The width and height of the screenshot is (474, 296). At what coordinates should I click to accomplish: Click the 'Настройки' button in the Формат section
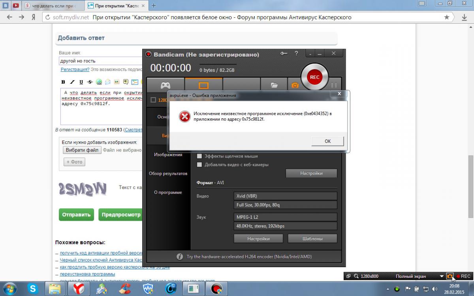pyautogui.click(x=258, y=238)
